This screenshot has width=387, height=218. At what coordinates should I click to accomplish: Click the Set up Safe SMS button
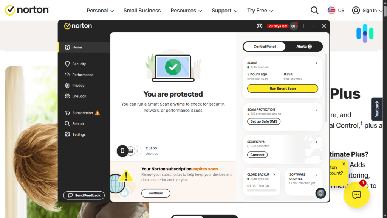(x=263, y=121)
